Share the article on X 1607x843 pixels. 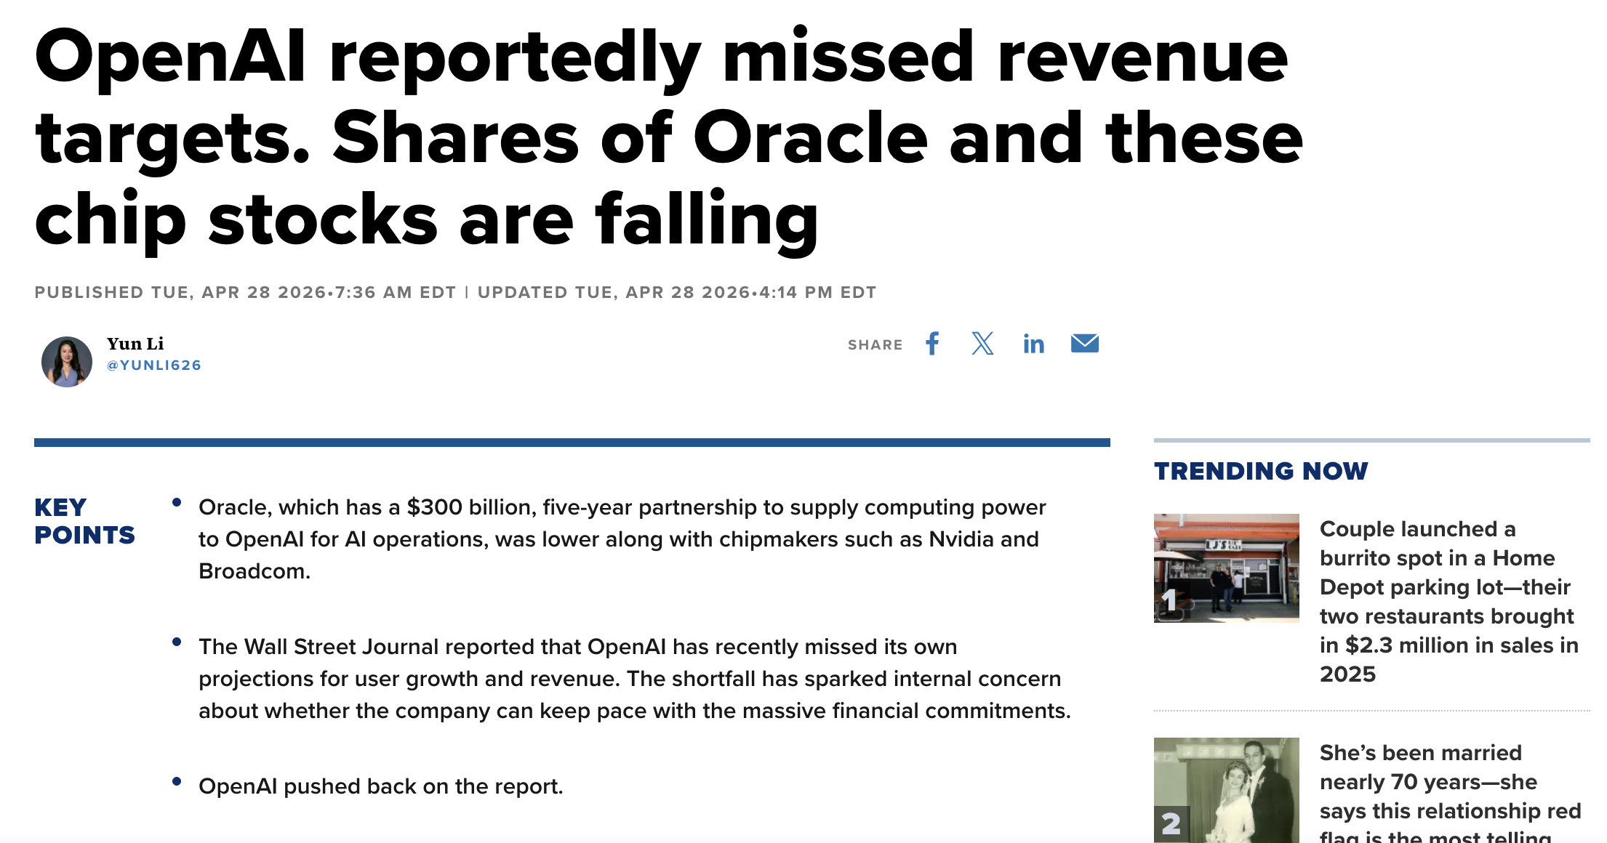pos(982,344)
